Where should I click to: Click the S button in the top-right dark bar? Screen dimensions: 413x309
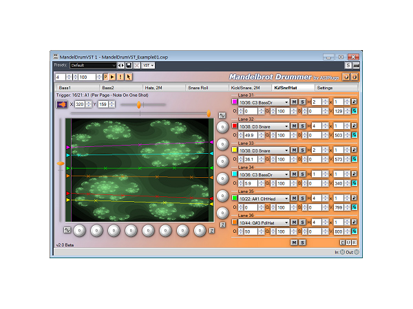[348, 65]
